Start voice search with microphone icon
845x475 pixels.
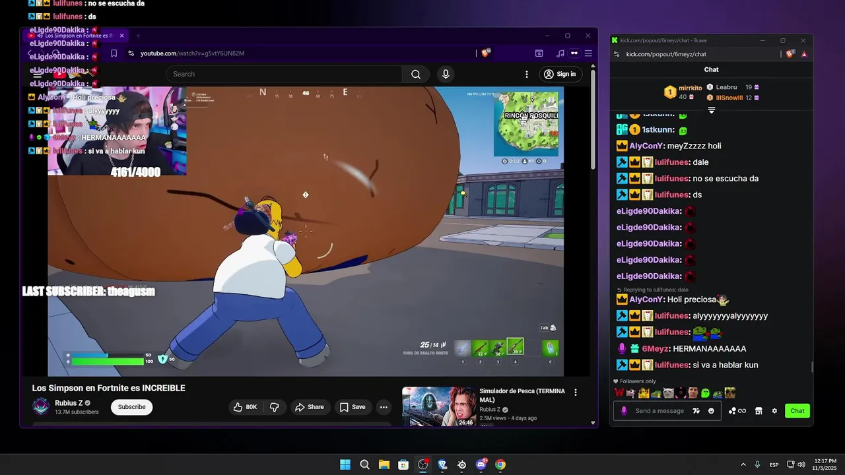(x=446, y=74)
